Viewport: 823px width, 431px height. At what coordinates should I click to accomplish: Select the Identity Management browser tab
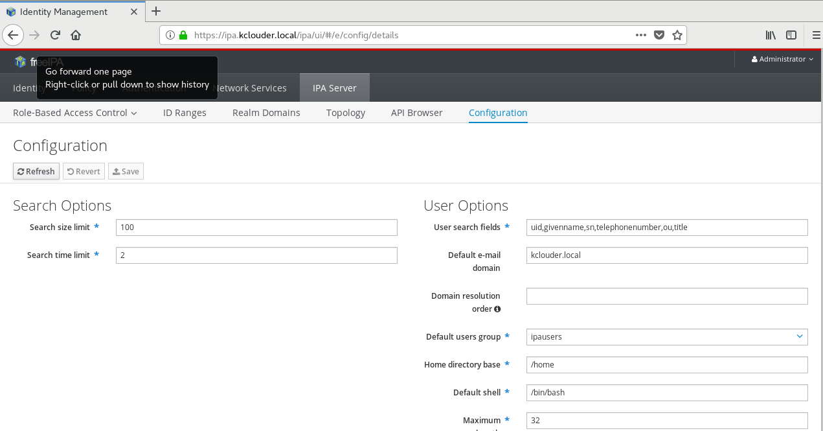[72, 12]
